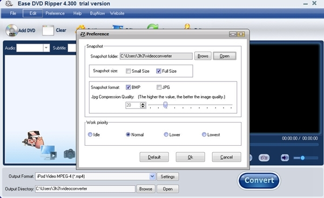Click the Subtitle selection field
The height and width of the screenshot is (198, 324).
[72, 48]
